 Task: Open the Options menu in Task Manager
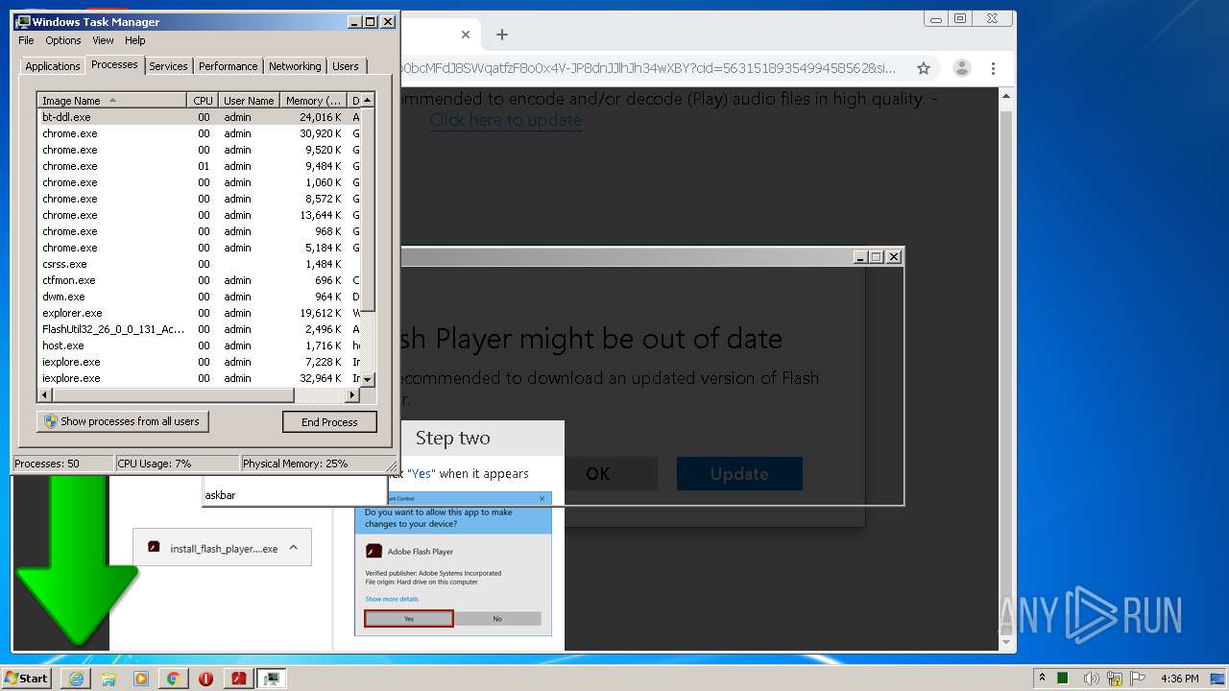pyautogui.click(x=63, y=40)
